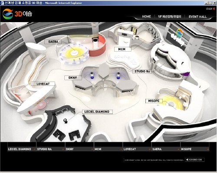
Task: Click the arrow icon beside MISOPE in bottom bar
Action: click(208, 149)
